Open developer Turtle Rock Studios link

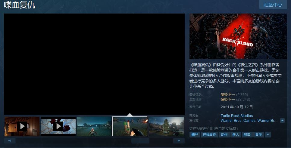[x=236, y=116]
